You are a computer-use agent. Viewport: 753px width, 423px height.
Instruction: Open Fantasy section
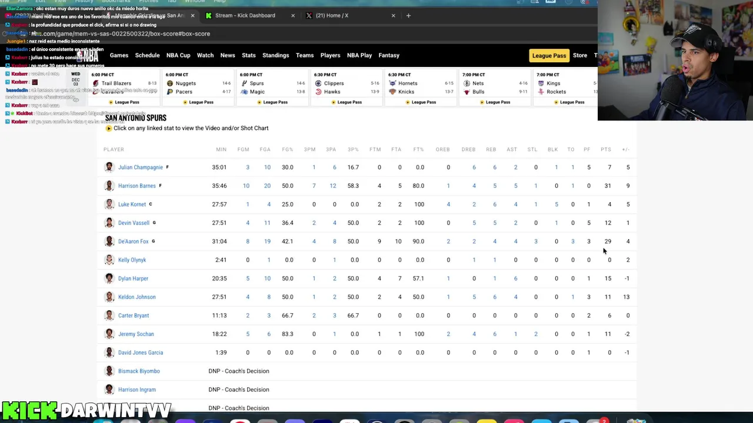pyautogui.click(x=389, y=55)
